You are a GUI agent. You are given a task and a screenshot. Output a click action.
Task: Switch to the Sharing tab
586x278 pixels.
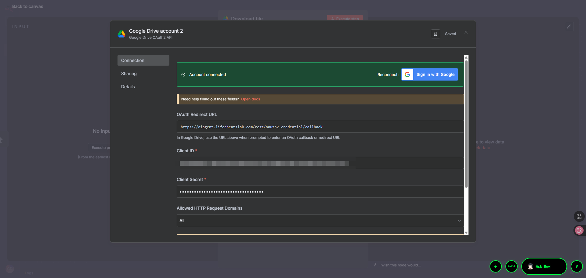[x=129, y=74]
